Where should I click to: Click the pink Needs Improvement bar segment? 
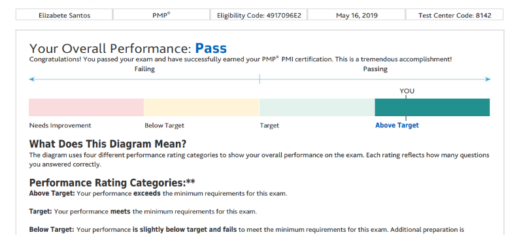coord(86,107)
